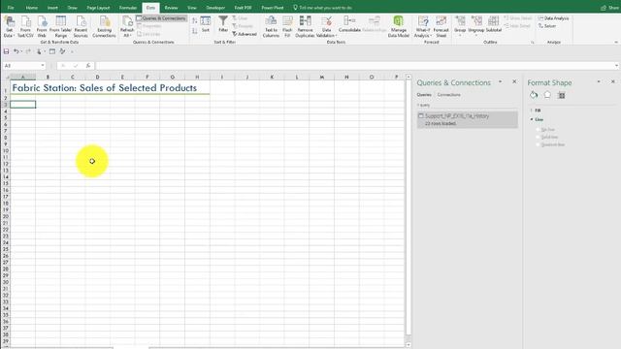Click the Insert Function fx button
Screen dimensions: 621x349
(88, 66)
